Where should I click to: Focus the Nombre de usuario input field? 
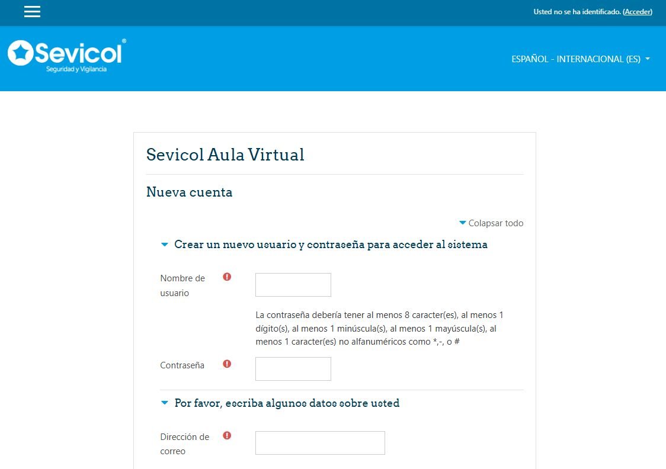293,285
